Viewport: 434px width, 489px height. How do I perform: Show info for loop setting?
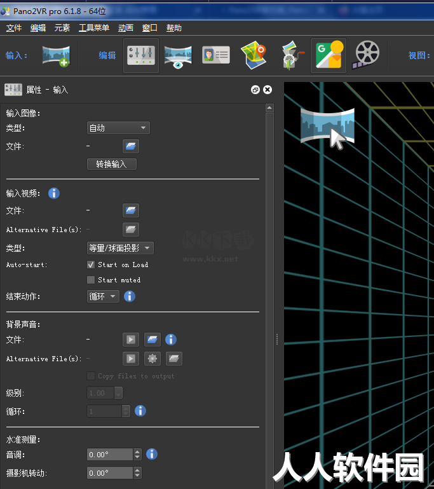140,411
